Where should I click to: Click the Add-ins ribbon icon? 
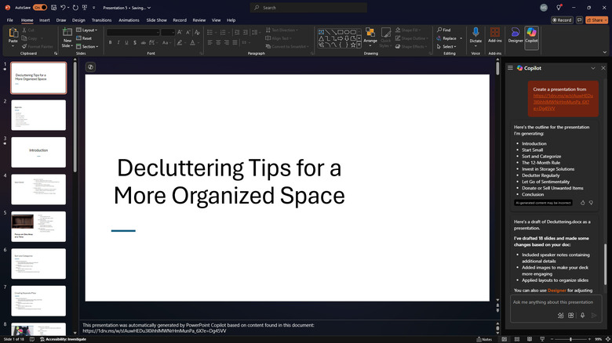tap(494, 34)
